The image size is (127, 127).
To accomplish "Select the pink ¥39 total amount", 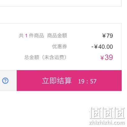I will (107, 57).
